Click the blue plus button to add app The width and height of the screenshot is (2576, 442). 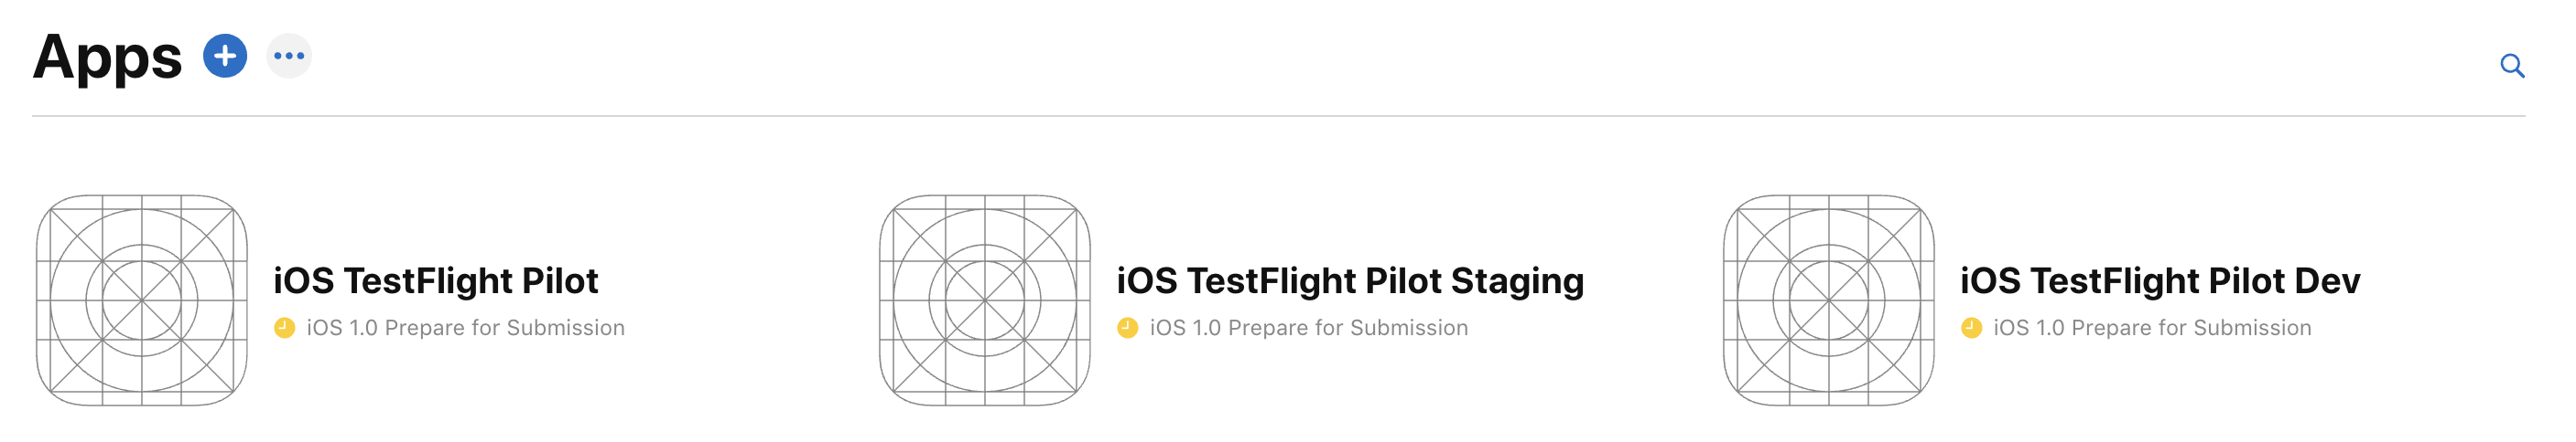click(x=225, y=56)
